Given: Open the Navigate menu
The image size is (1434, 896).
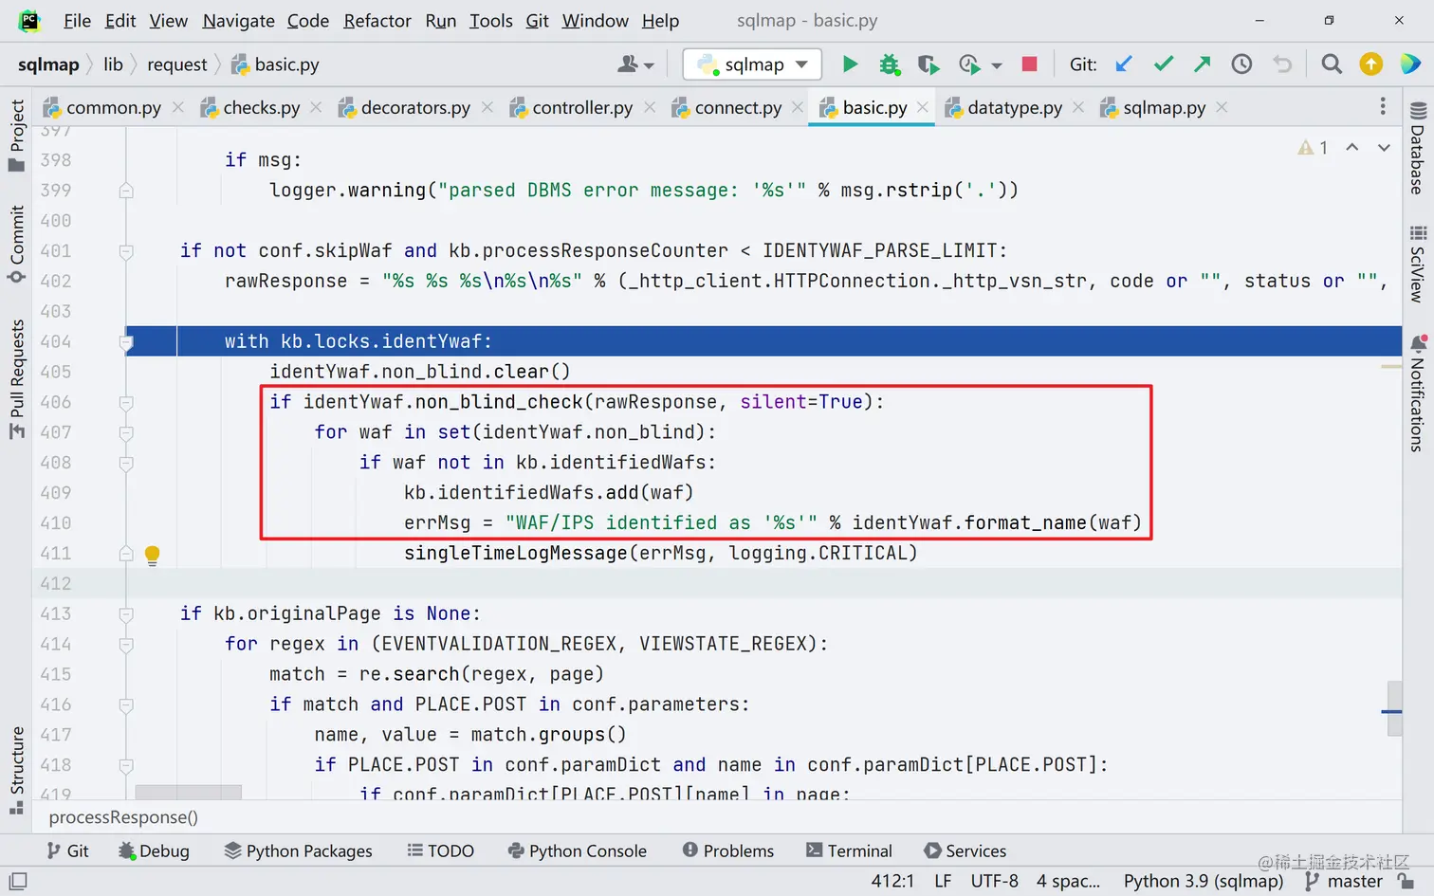Looking at the screenshot, I should coord(238,20).
